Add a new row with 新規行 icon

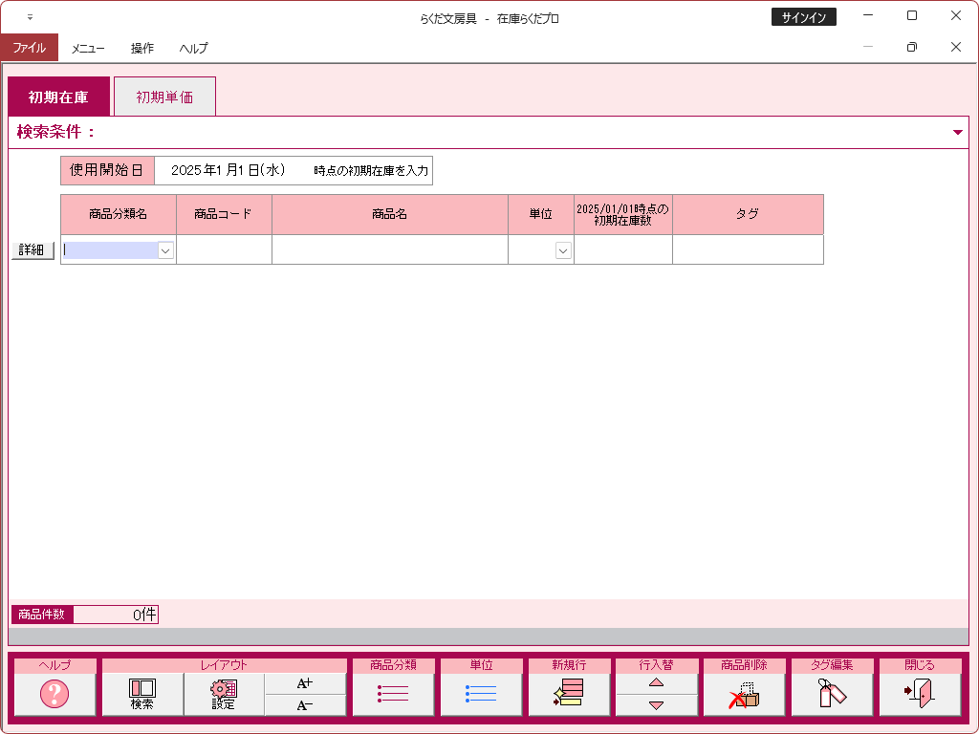point(569,694)
